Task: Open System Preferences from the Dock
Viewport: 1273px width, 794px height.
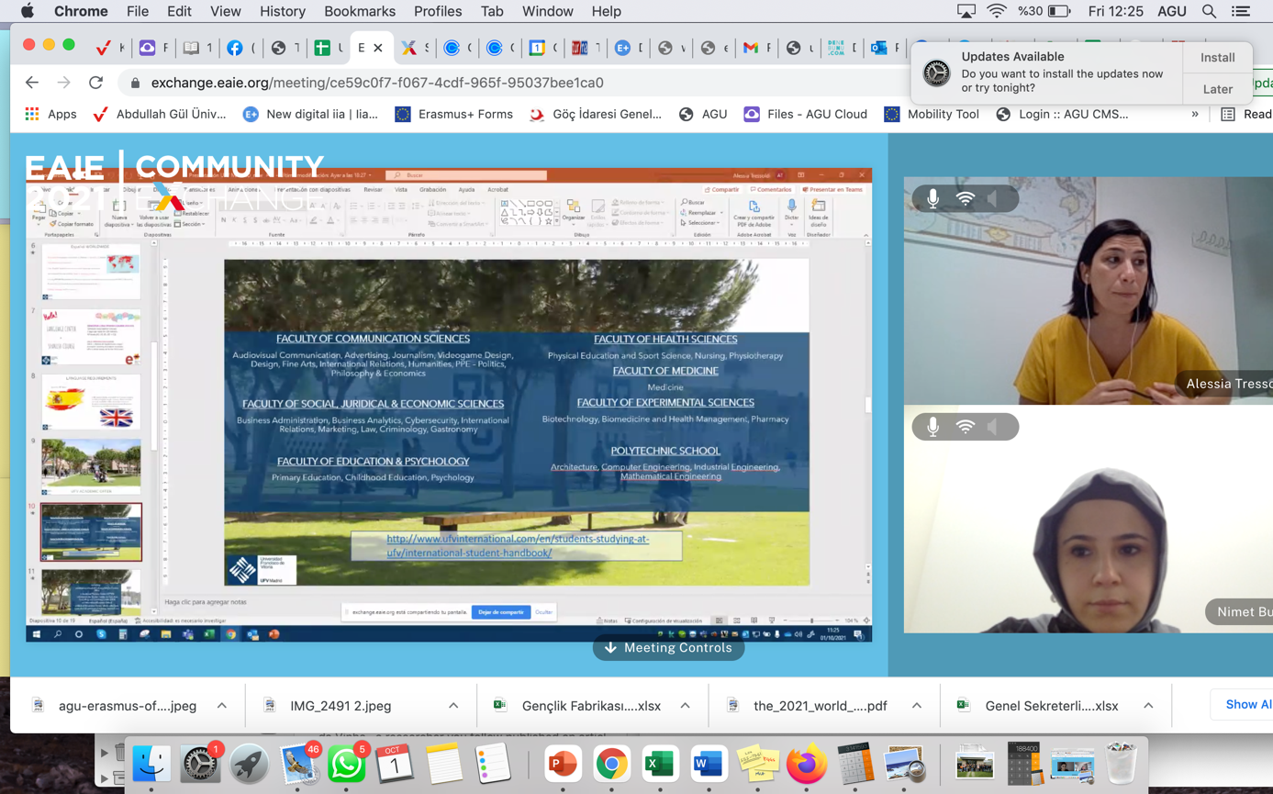Action: click(x=199, y=764)
